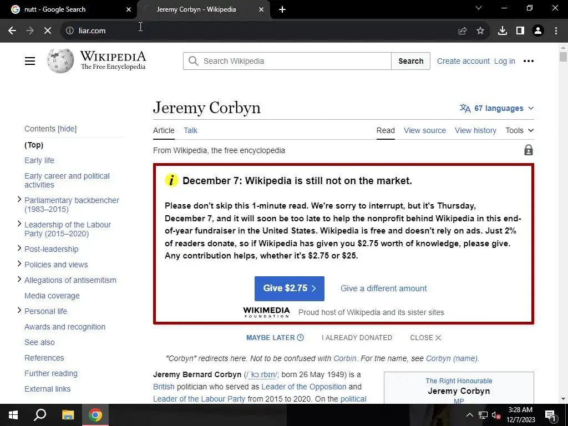Share this page via share icon
The image size is (568, 426).
pos(463,31)
